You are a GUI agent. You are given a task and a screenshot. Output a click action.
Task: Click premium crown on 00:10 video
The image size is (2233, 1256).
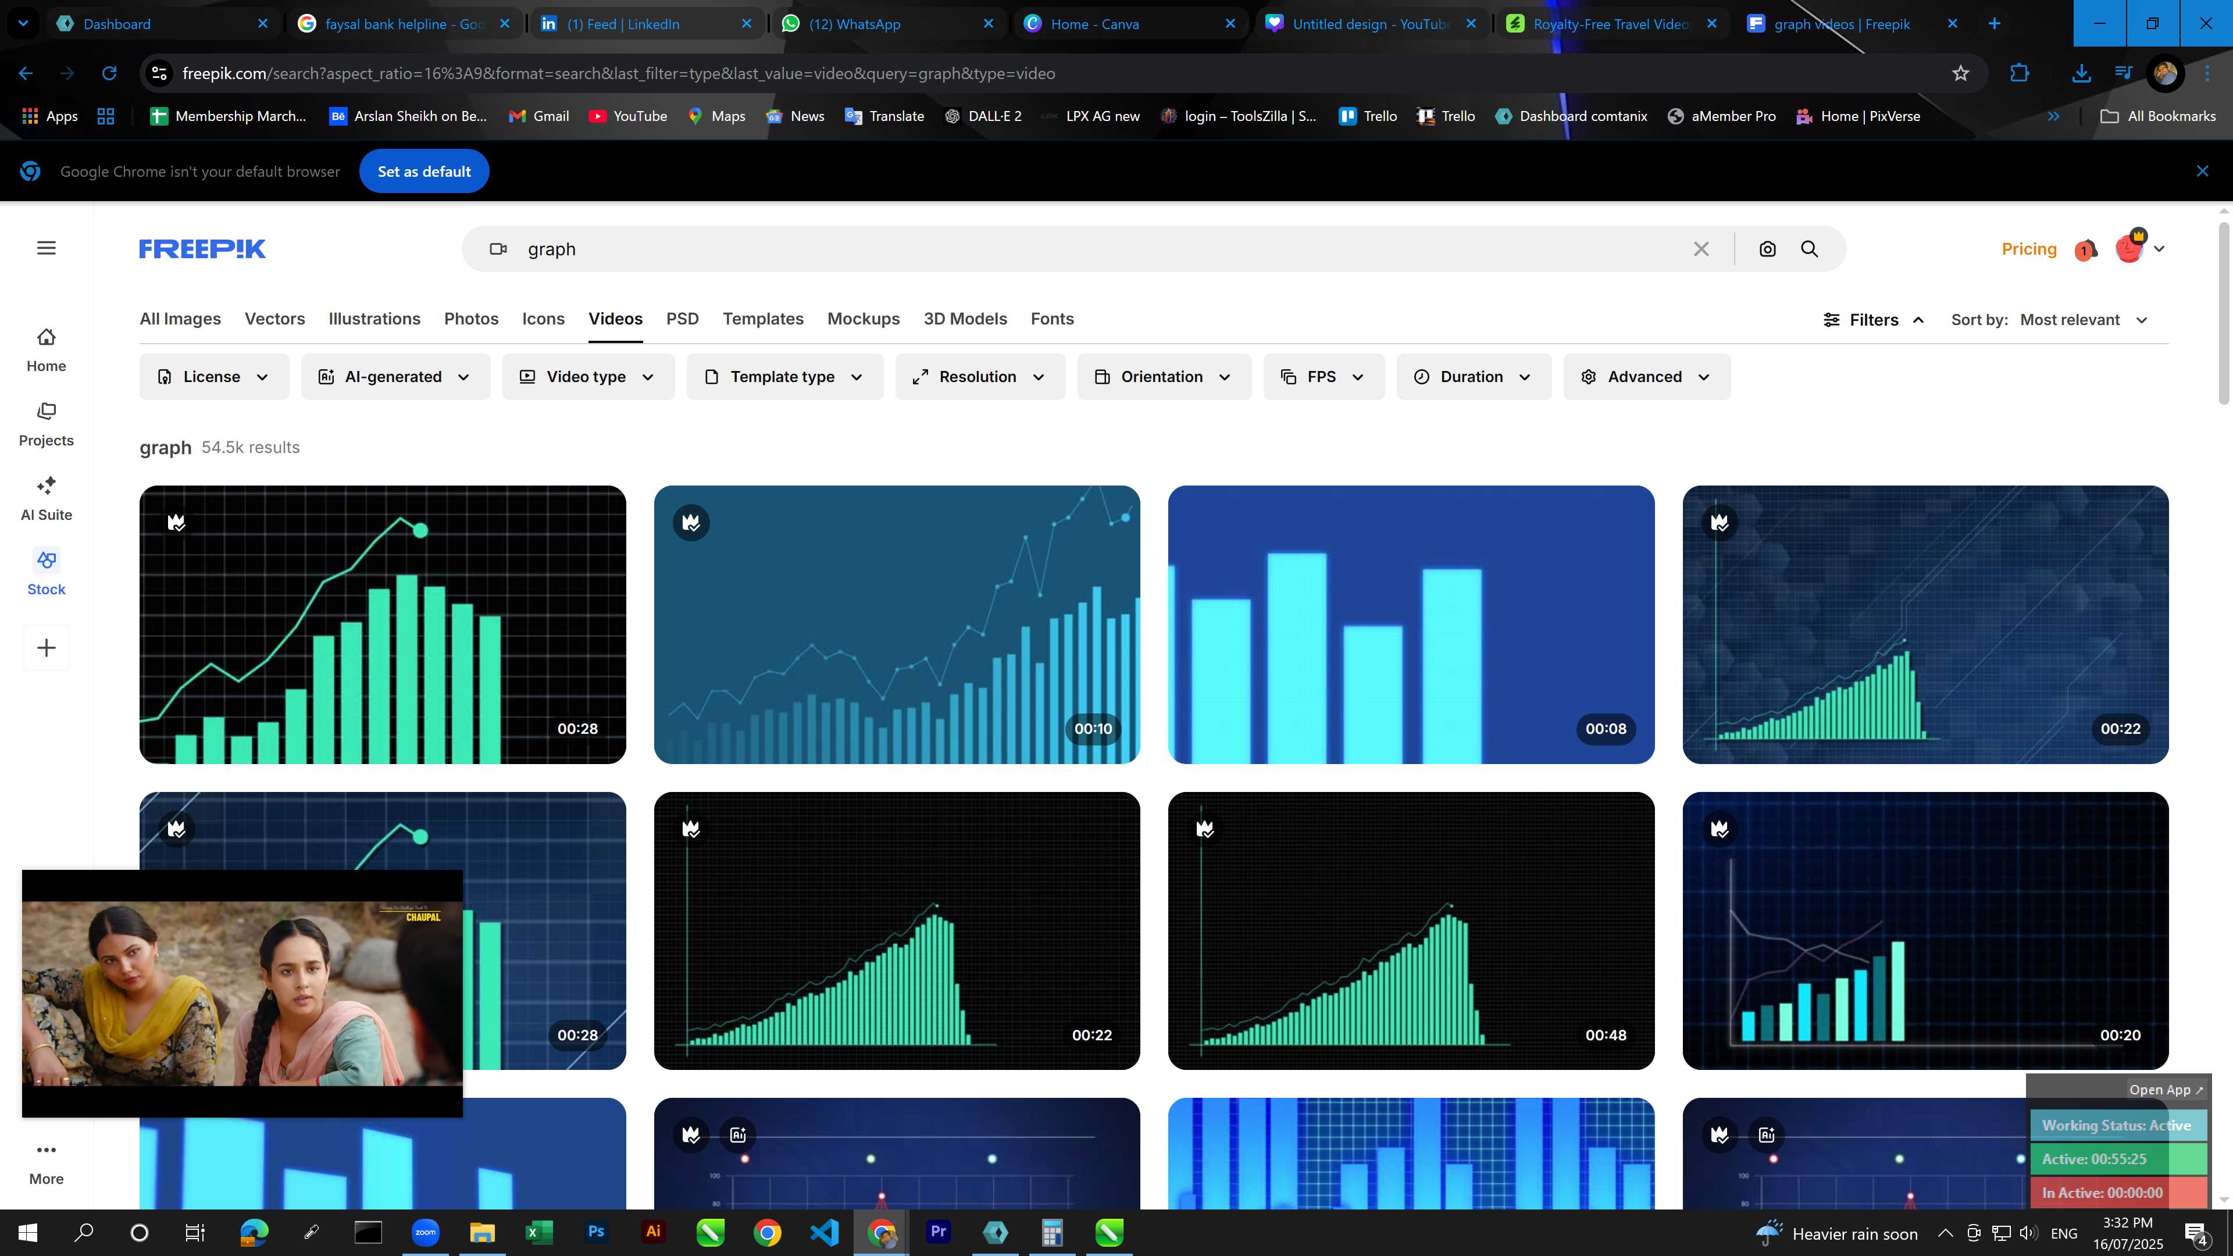pyautogui.click(x=691, y=523)
